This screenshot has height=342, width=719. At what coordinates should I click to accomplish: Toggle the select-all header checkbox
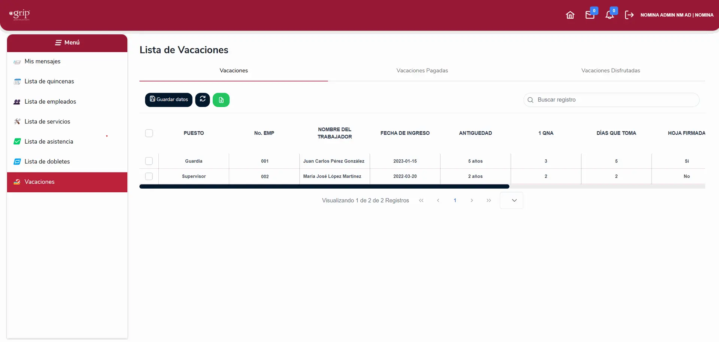[149, 133]
